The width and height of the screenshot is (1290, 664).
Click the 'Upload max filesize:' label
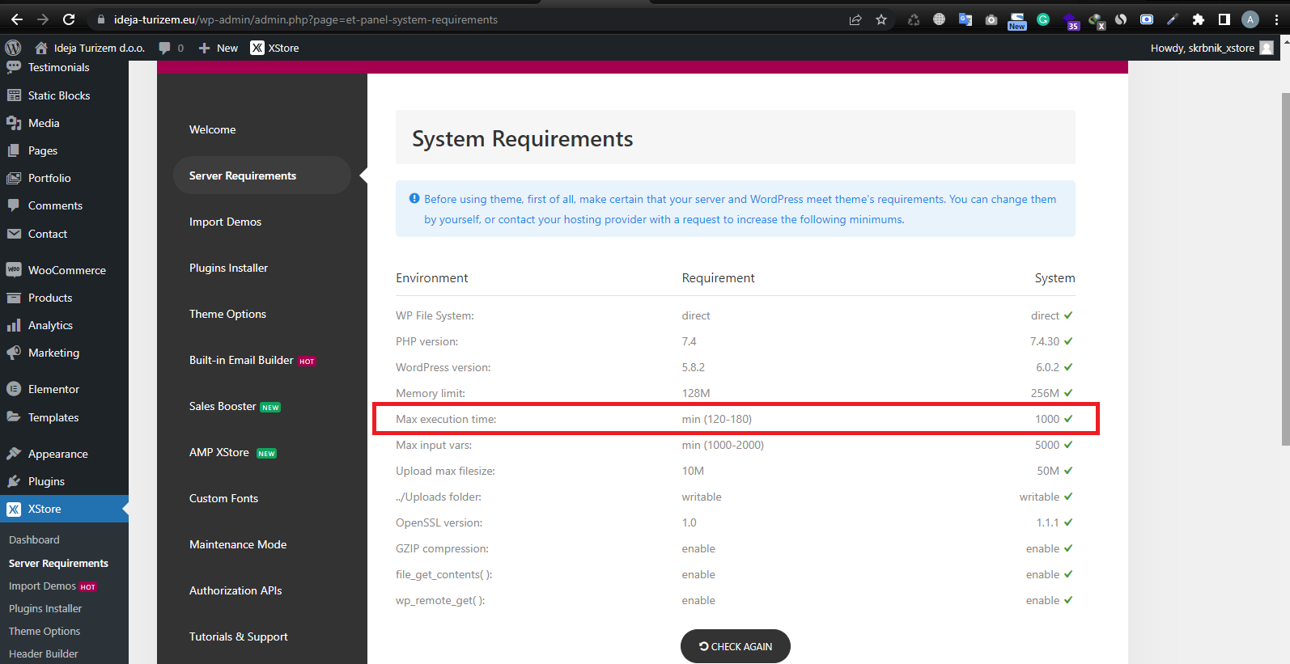(445, 471)
